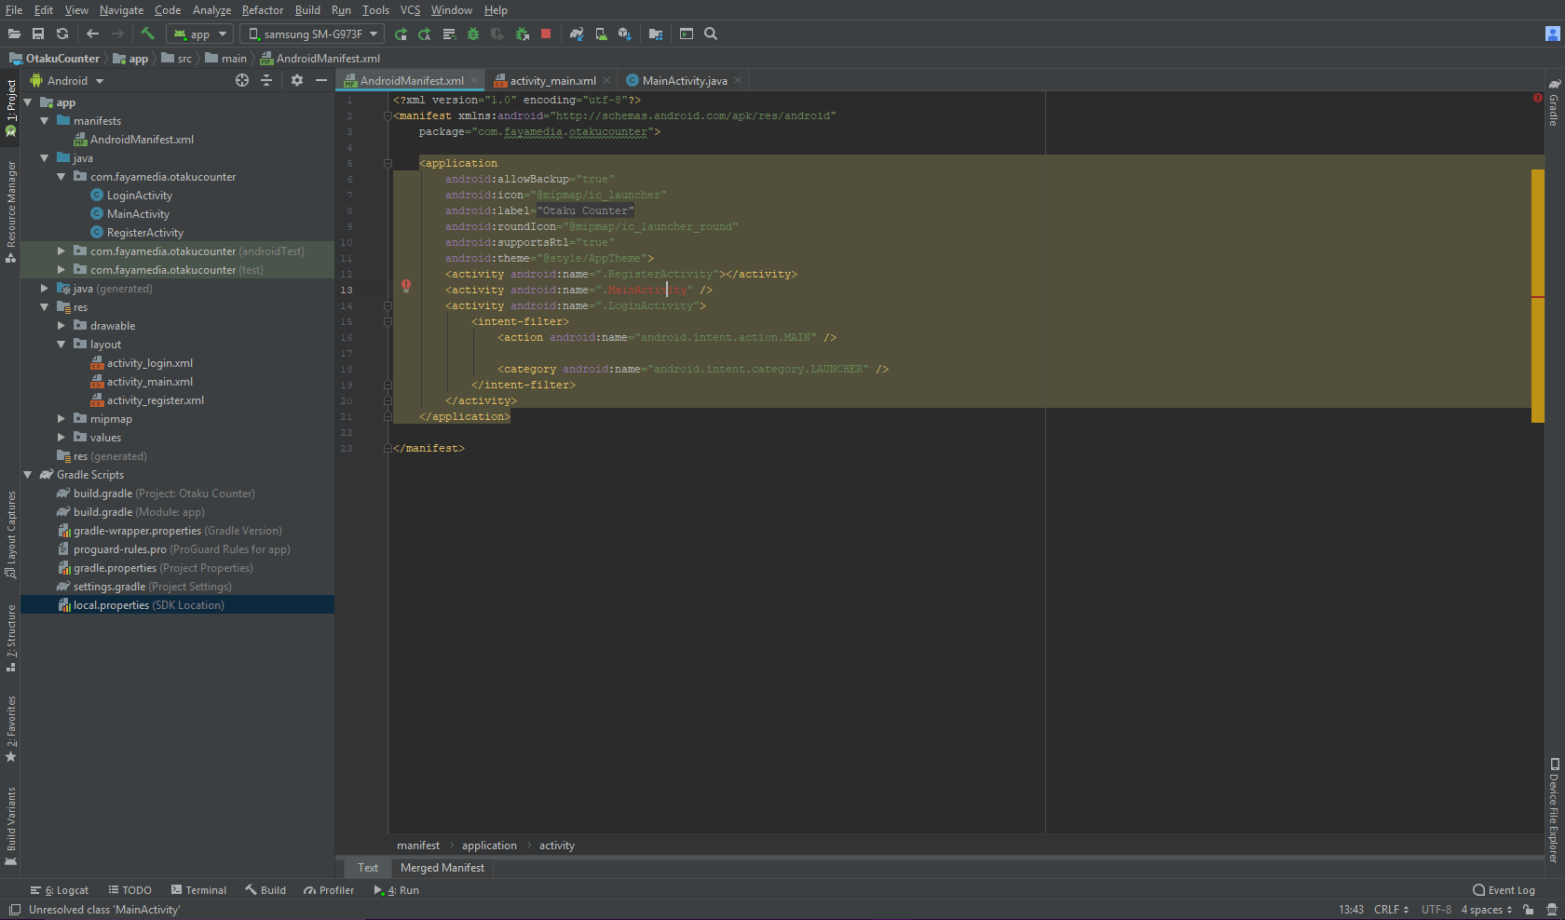Click the red error stripe mark on scrollbar
The image size is (1565, 920).
coord(1538,297)
